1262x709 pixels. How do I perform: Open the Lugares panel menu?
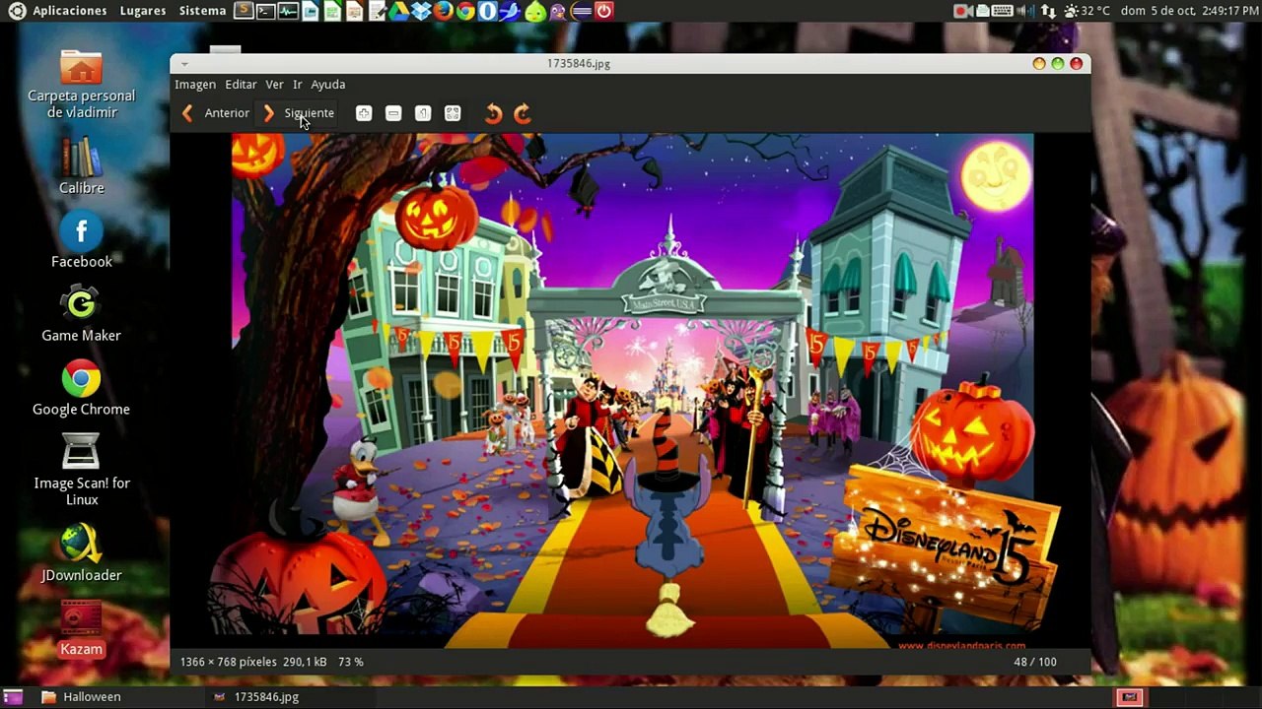[x=143, y=11]
